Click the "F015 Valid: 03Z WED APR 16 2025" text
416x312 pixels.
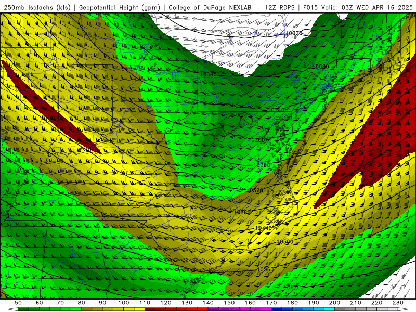358,8
